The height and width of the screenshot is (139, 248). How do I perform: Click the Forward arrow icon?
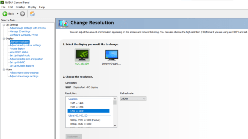(23, 14)
